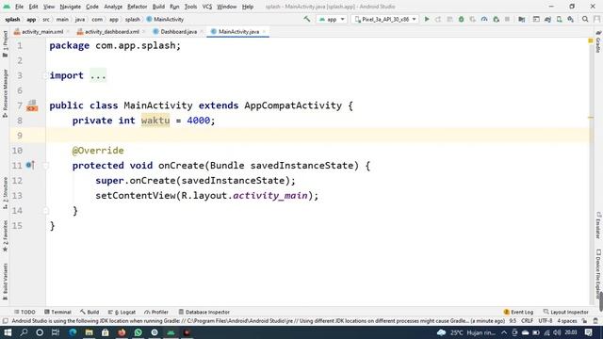Open the 4 spaces indent selector

[567, 321]
